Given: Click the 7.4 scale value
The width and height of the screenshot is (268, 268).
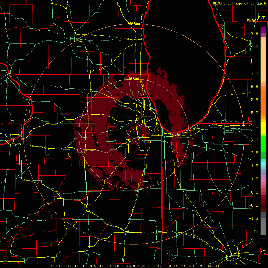Looking at the screenshot, I should tap(255, 73).
